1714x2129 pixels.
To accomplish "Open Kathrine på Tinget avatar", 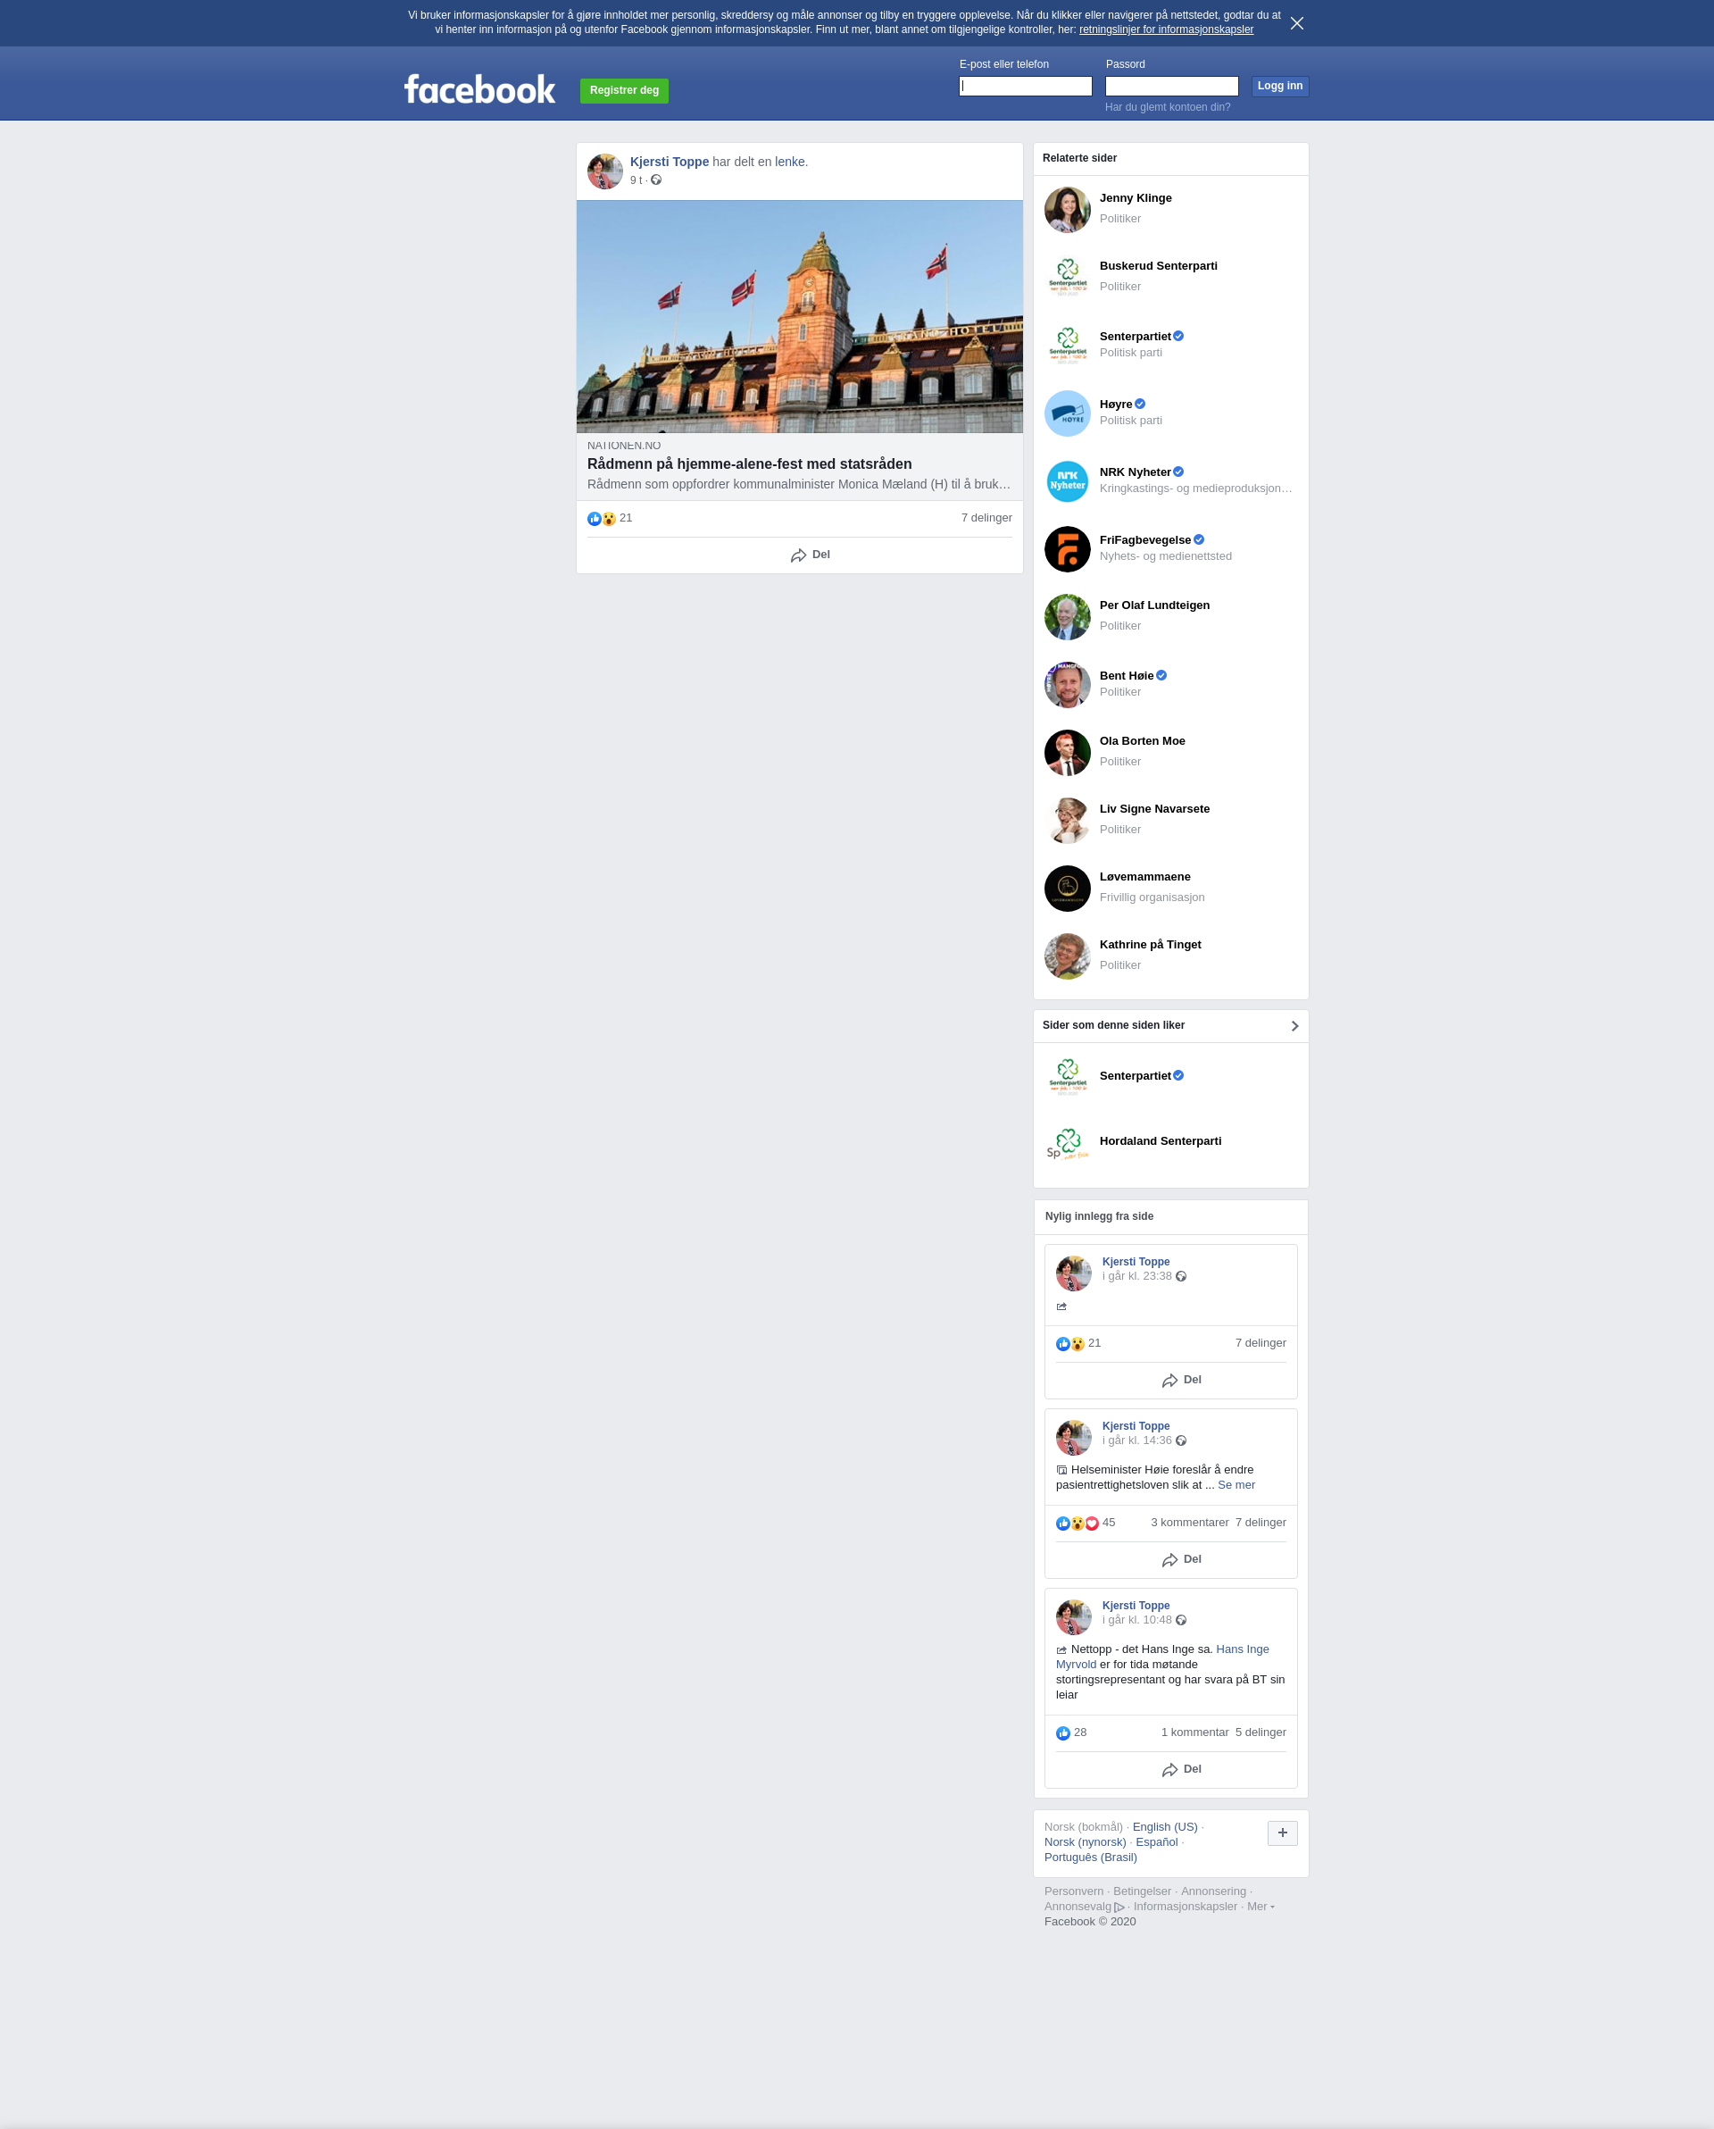I will coord(1068,956).
